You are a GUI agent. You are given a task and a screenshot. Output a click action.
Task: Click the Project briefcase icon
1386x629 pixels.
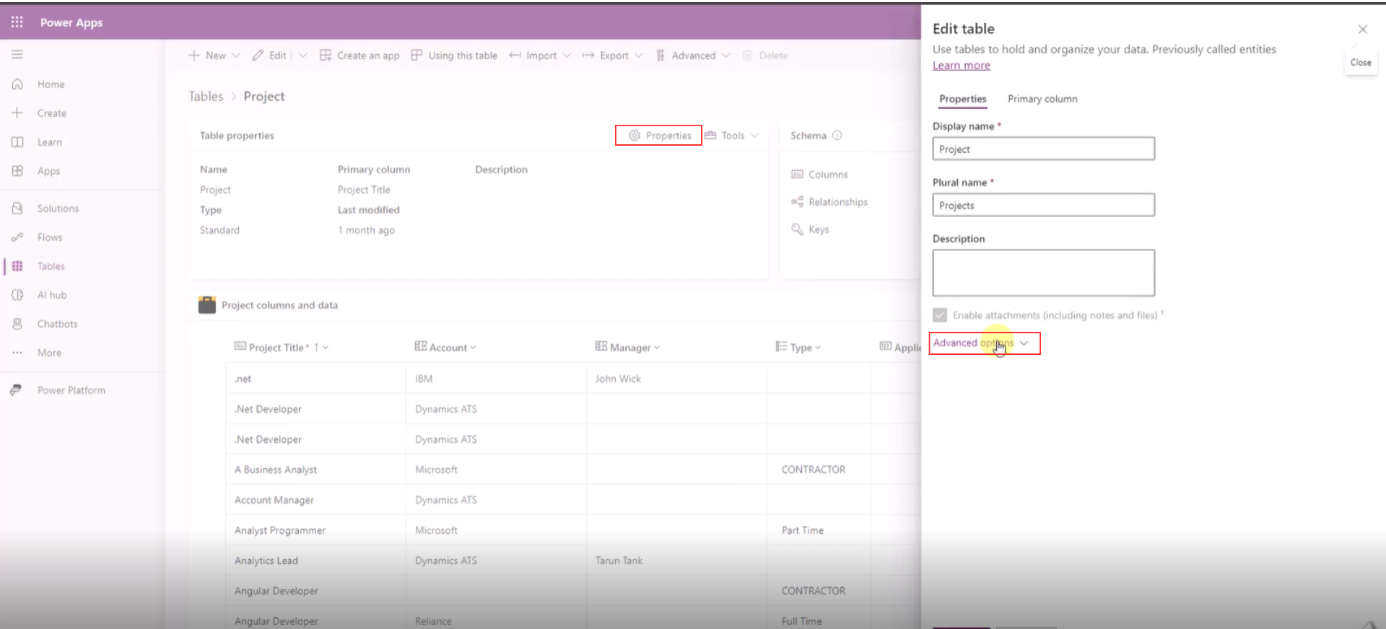coord(207,304)
